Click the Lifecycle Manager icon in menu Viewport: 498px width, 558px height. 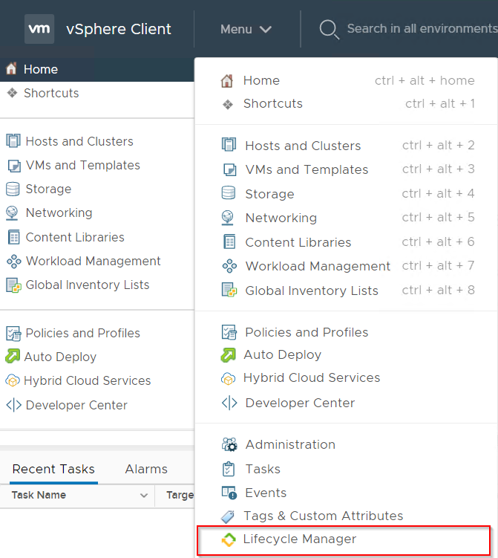point(229,539)
